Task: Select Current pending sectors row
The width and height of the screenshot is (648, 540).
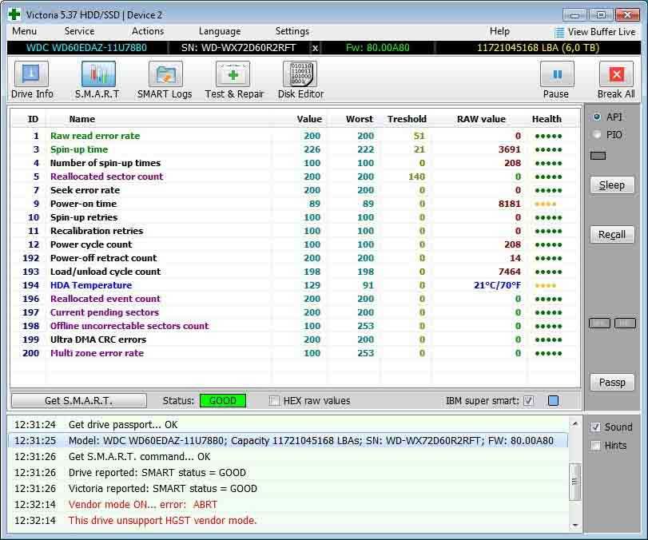Action: click(x=294, y=312)
